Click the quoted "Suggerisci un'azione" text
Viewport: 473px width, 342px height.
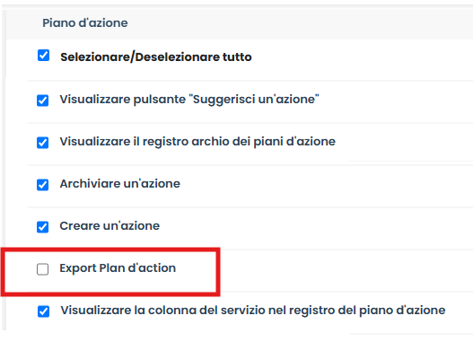[x=256, y=100]
